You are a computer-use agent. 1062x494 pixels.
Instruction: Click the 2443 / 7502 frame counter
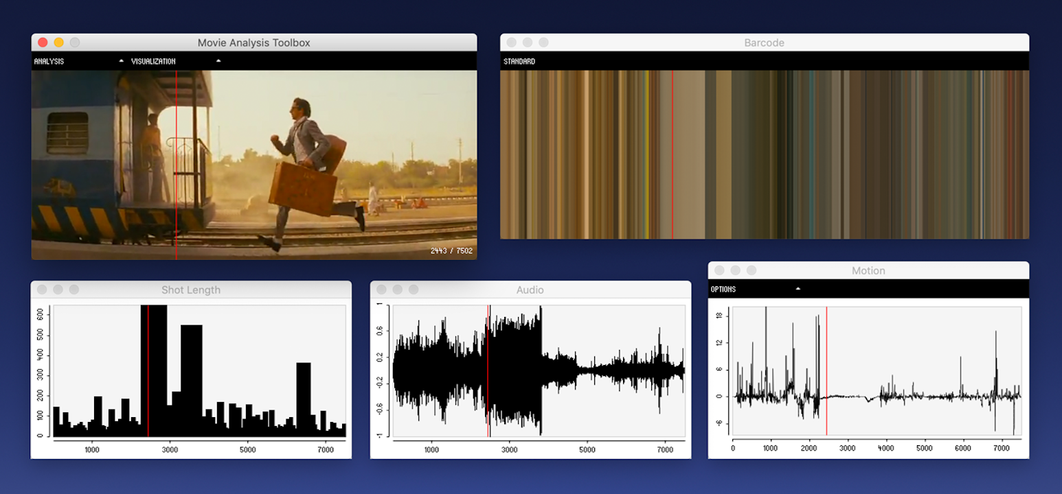click(451, 250)
